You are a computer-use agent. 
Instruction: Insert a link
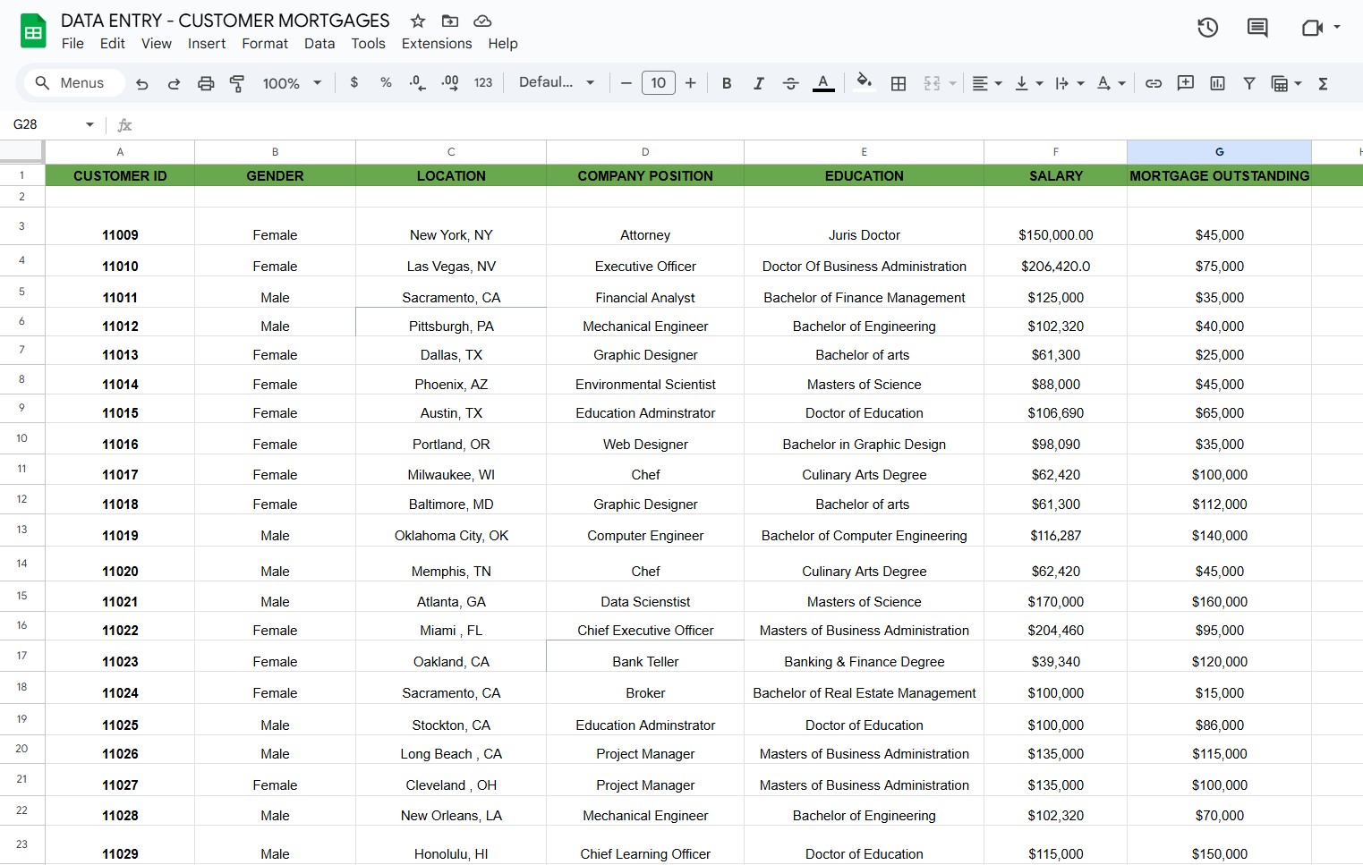point(1154,83)
